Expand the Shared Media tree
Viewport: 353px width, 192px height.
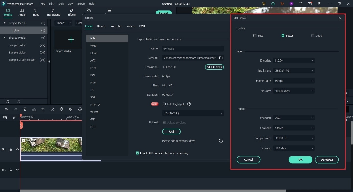point(4,38)
